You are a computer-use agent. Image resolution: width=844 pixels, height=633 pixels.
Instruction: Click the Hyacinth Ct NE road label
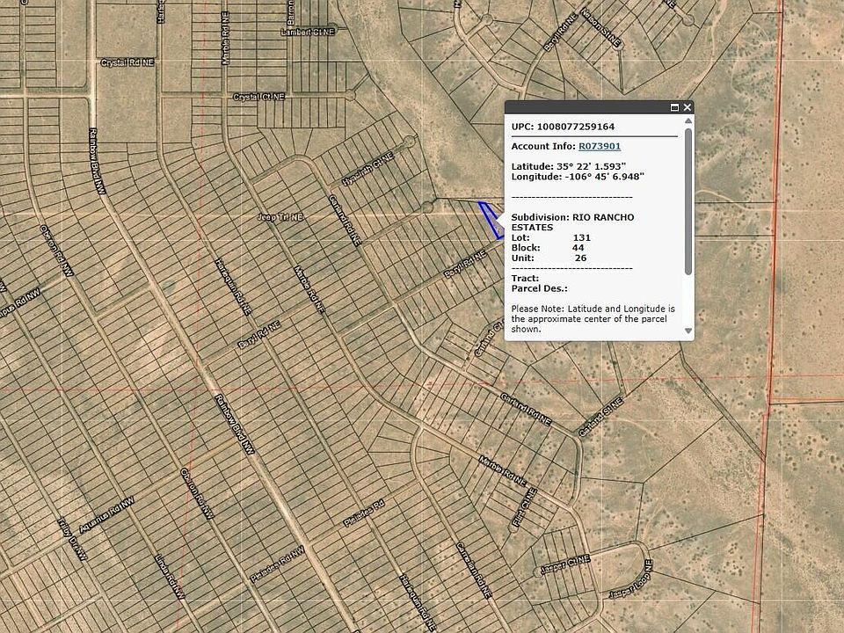point(368,170)
